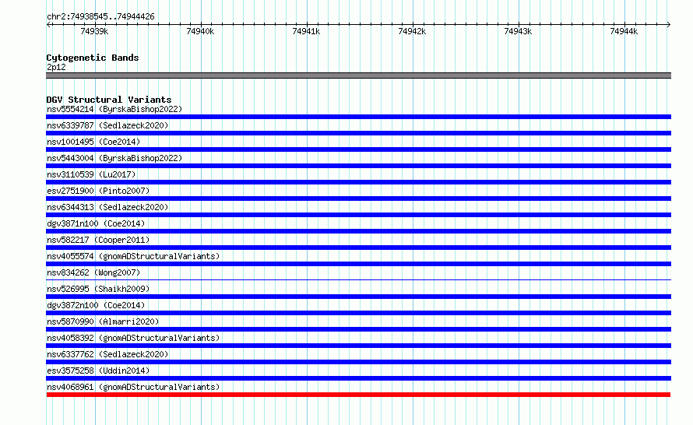
Task: Click the nsv4055574 (gnomADStructuralVariants) label
Action: (x=133, y=256)
